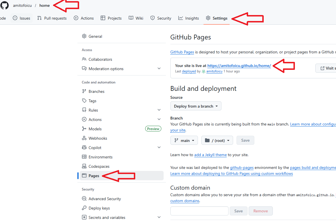Viewport: 336px width, 222px height.
Task: Click the Remove custom domain button
Action: pos(261,211)
